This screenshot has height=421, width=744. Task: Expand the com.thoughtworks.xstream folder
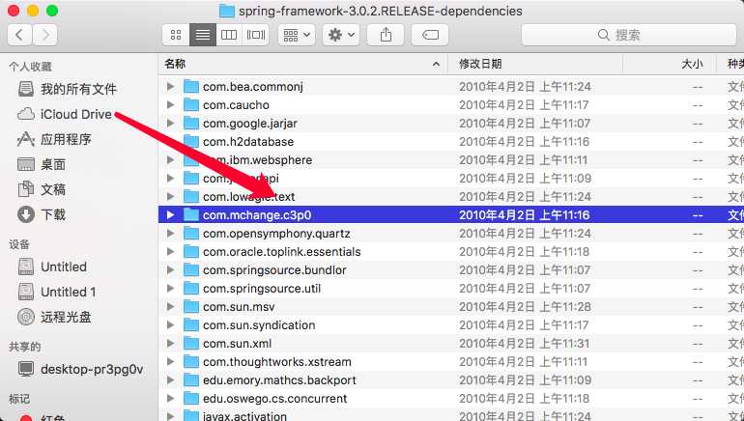tap(170, 362)
